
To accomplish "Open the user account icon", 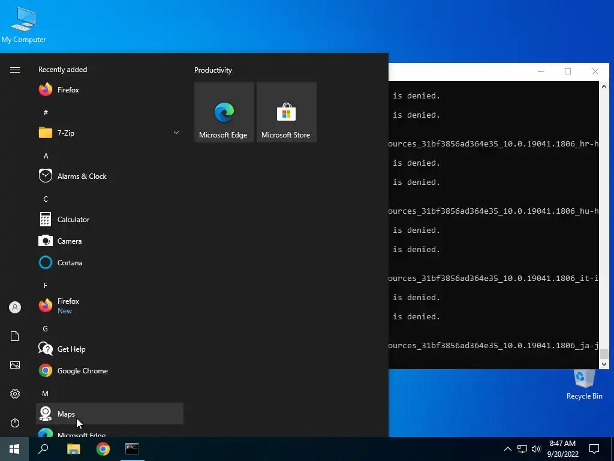I will (15, 307).
